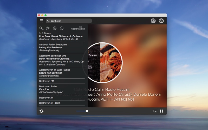Click the magnifier icon inside search field
Image resolution: width=208 pixels, height=130 pixels.
(x=48, y=21)
